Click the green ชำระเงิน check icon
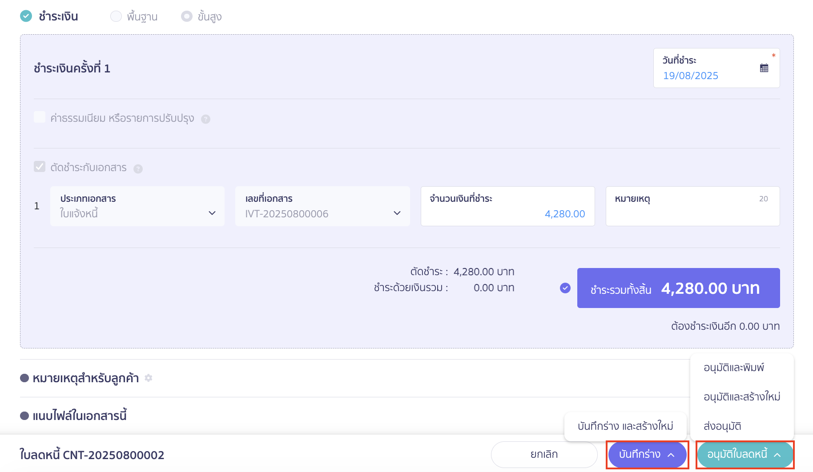 [x=26, y=16]
